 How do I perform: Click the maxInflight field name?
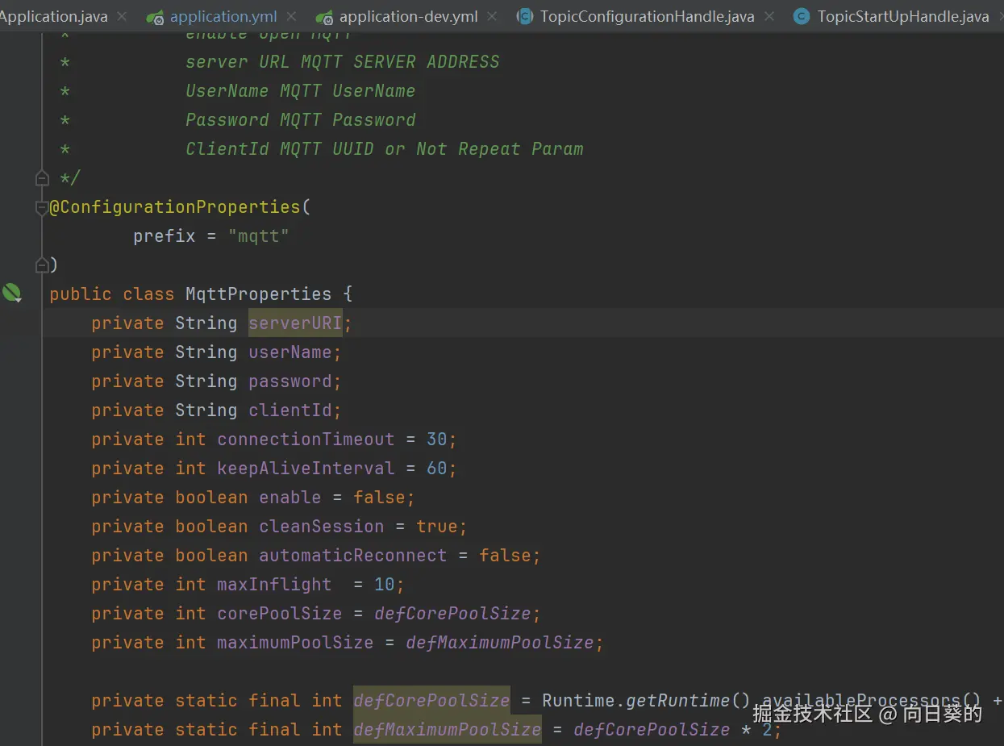point(274,585)
